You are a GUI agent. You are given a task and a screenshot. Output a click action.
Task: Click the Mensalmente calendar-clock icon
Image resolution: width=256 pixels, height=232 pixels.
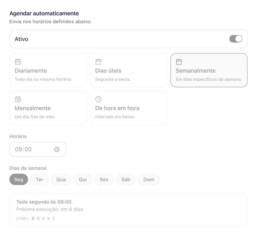(18, 99)
